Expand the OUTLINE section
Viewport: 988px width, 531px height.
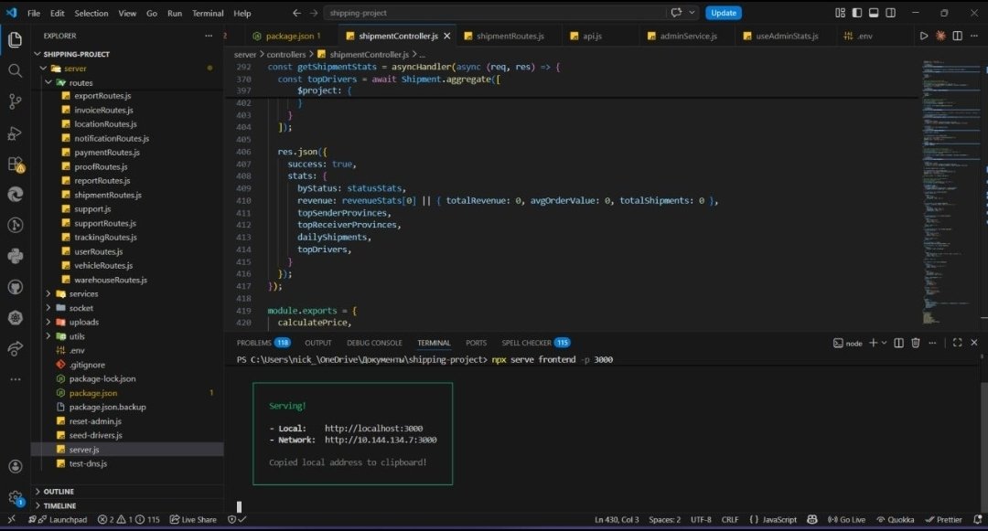click(x=127, y=492)
